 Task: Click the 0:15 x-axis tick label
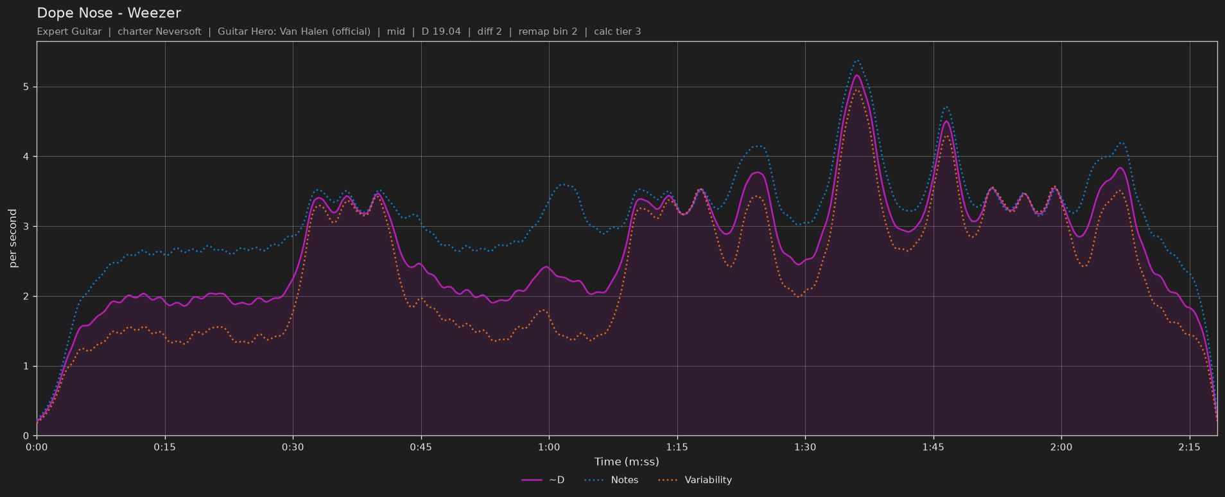165,448
